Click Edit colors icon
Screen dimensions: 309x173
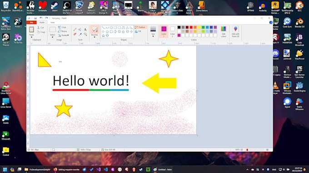point(224,31)
